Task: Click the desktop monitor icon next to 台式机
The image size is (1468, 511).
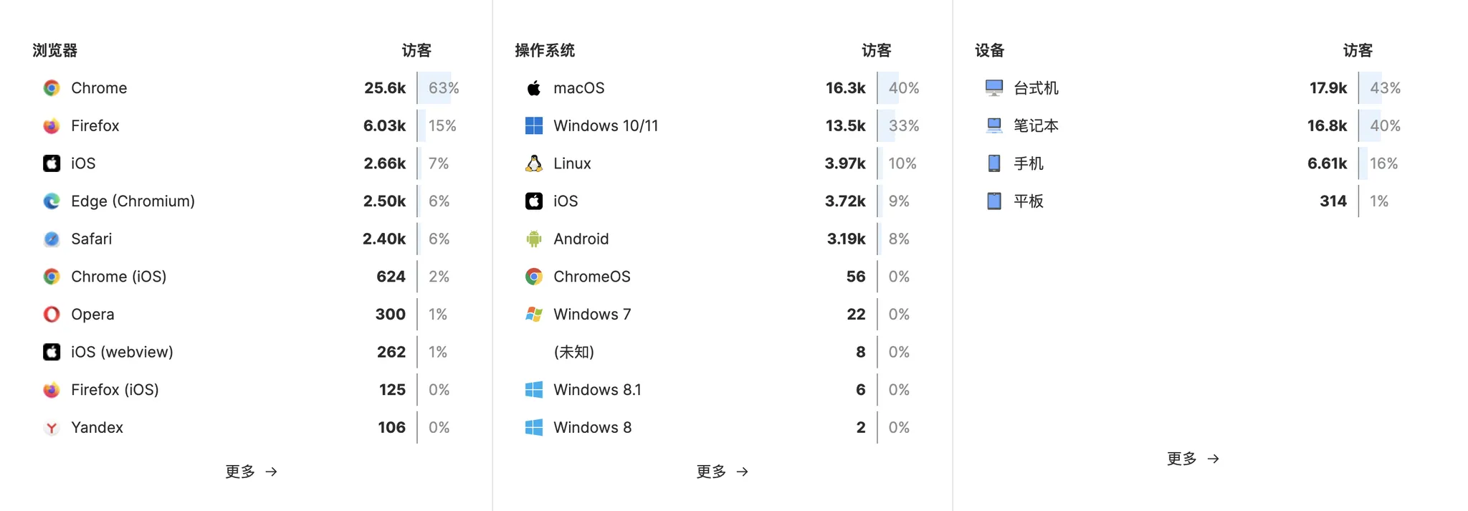Action: coord(994,87)
